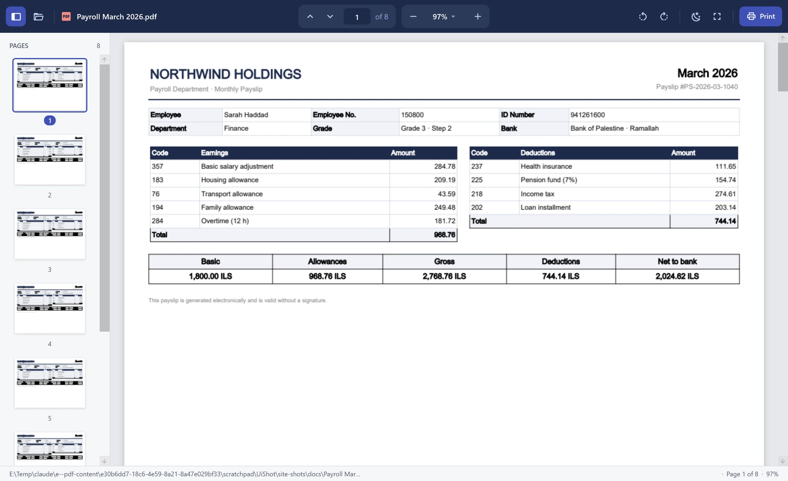Toggle the sidebar panel button
The height and width of the screenshot is (481, 788).
tap(16, 16)
